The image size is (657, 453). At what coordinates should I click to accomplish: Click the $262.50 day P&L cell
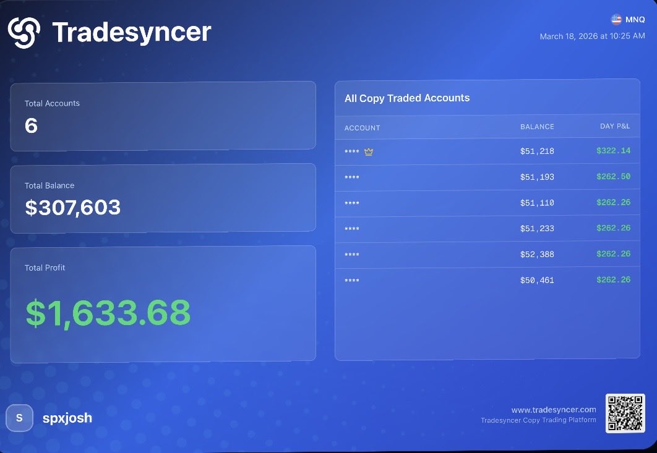pyautogui.click(x=613, y=177)
